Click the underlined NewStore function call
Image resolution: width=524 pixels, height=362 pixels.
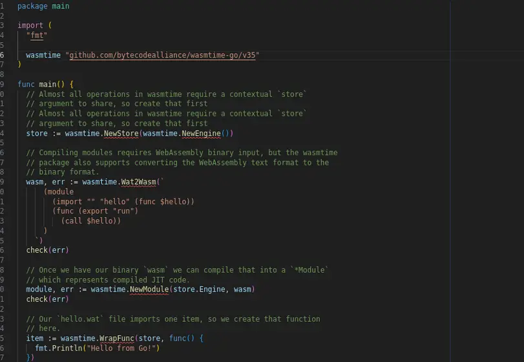121,133
